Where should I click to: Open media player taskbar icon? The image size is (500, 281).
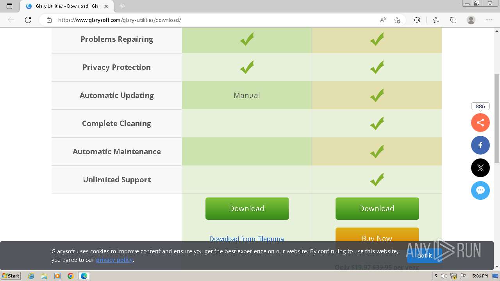tap(57, 276)
